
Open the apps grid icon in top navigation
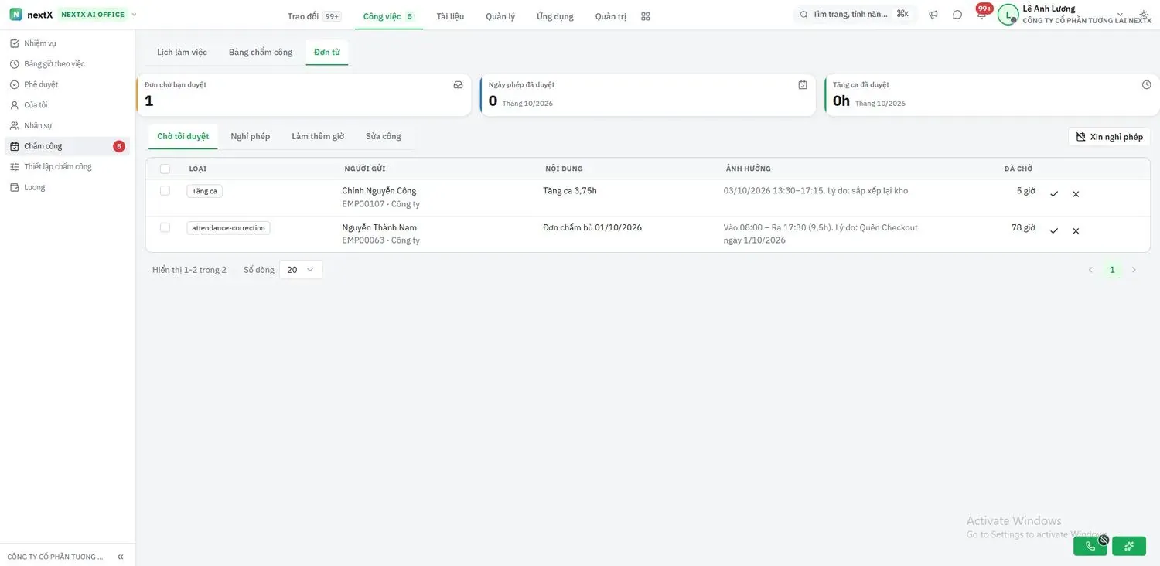646,16
